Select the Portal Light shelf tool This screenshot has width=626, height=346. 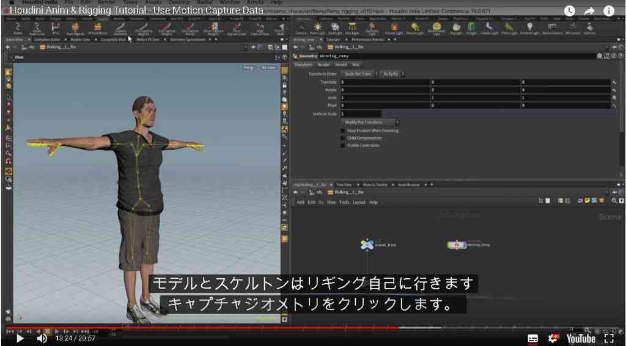(509, 28)
